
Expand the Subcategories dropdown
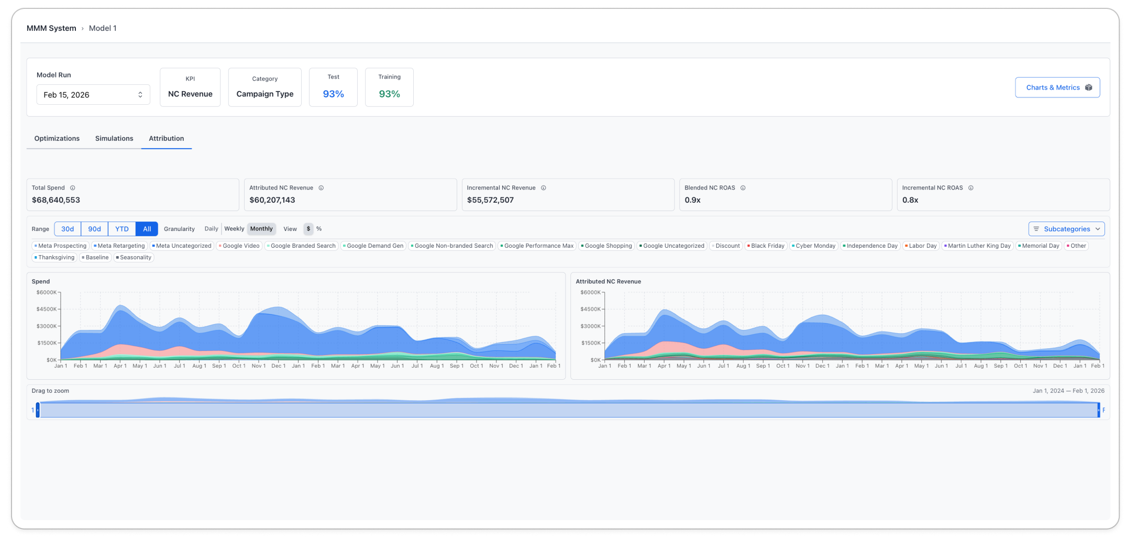1067,229
